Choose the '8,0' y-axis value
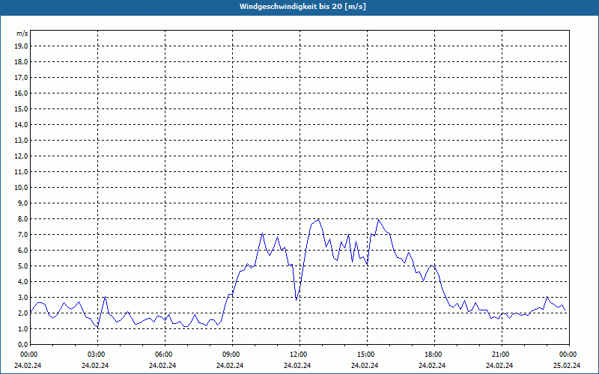The width and height of the screenshot is (599, 374). pos(22,218)
